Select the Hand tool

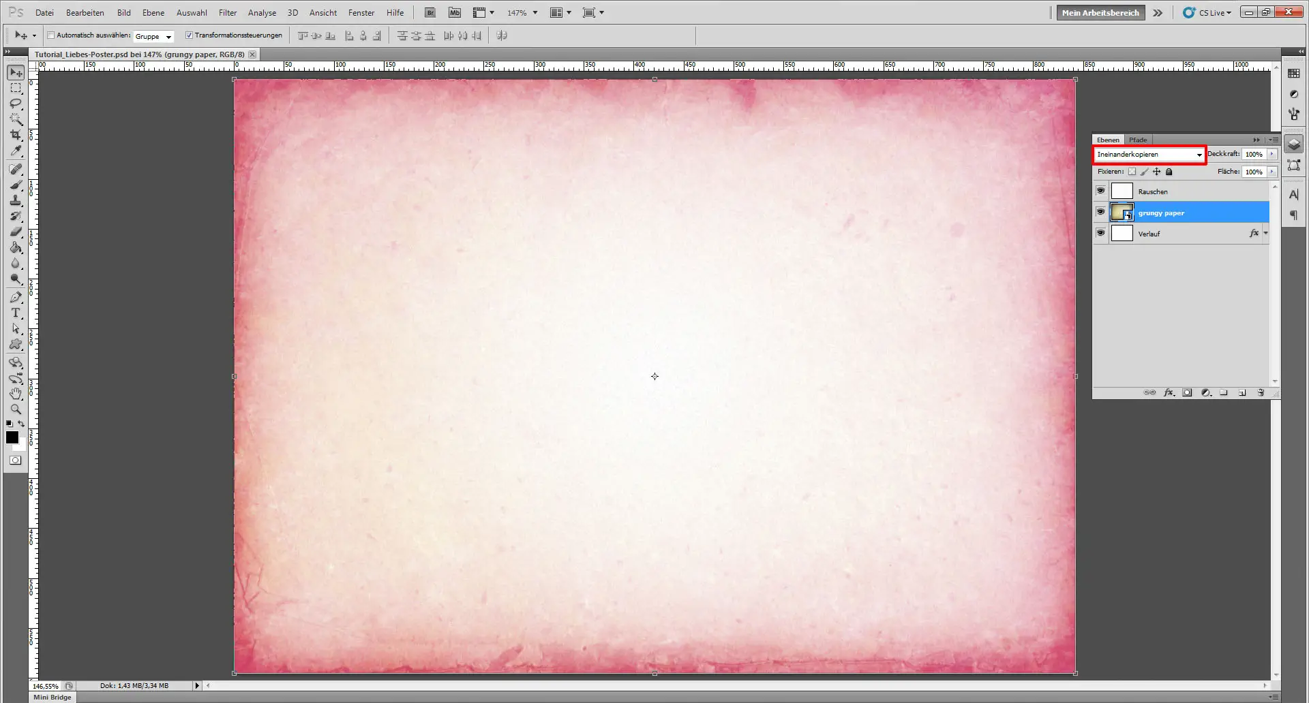pyautogui.click(x=16, y=393)
